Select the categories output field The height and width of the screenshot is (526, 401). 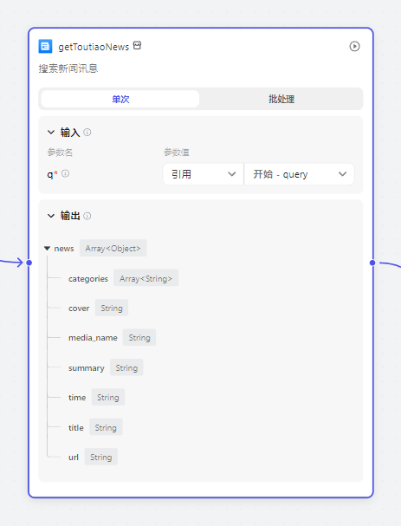[88, 279]
